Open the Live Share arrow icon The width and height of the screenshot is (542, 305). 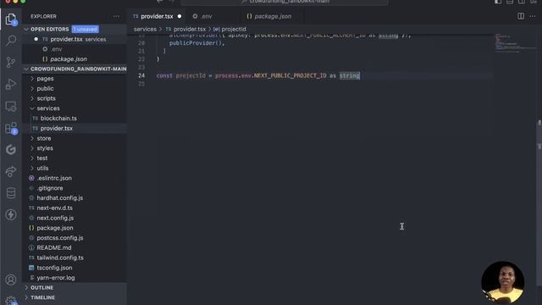(x=11, y=171)
